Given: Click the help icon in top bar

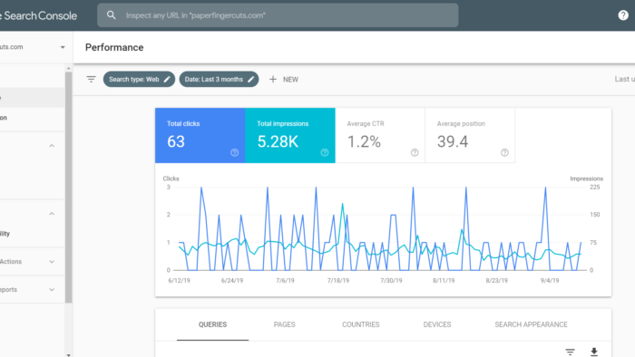Looking at the screenshot, I should 623,15.
